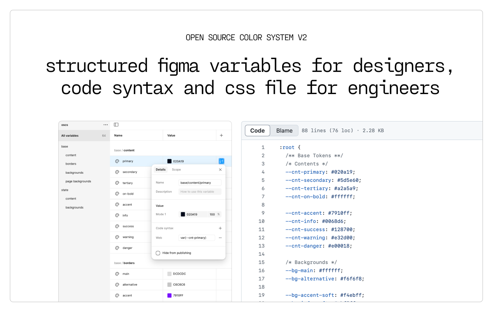Click the Mode 1 hex value 020A19
This screenshot has height=312, width=501.
192,214
